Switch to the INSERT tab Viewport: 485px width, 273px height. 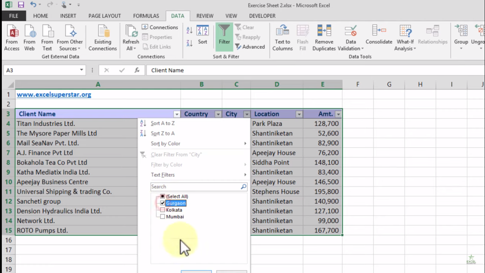(68, 16)
